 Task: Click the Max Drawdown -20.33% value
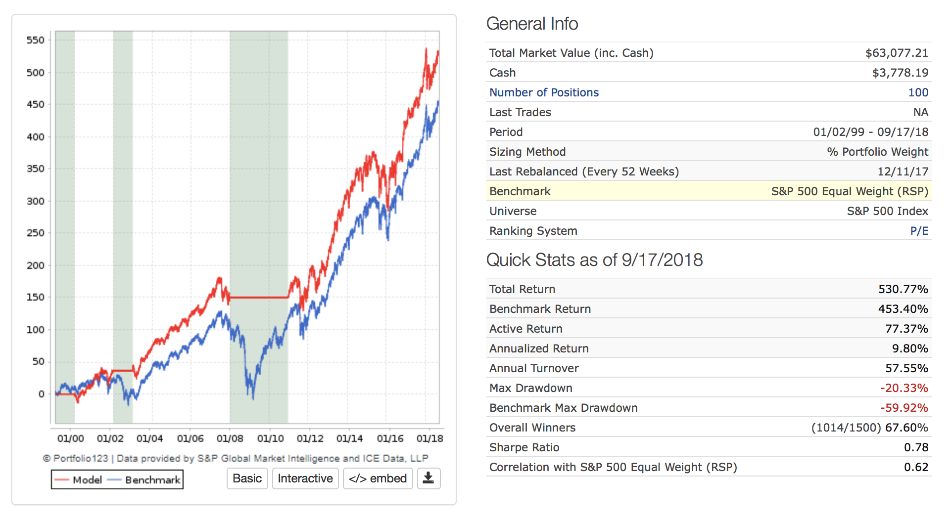coord(903,388)
